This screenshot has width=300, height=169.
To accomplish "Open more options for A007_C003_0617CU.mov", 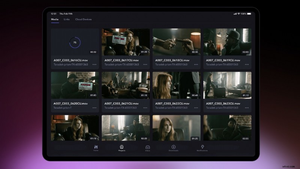I will (x=145, y=64).
